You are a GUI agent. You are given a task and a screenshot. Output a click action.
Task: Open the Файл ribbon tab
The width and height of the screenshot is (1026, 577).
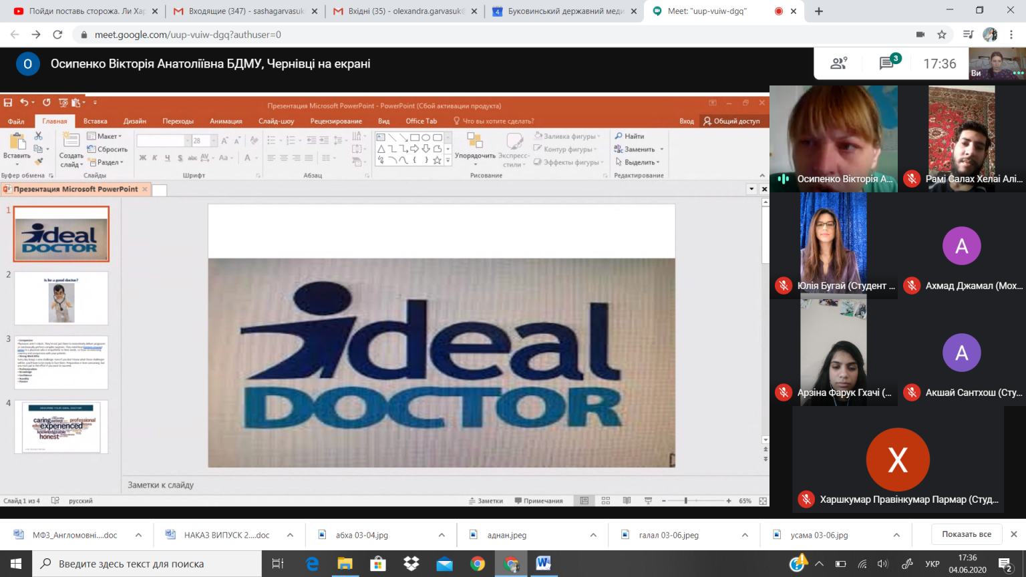(16, 122)
